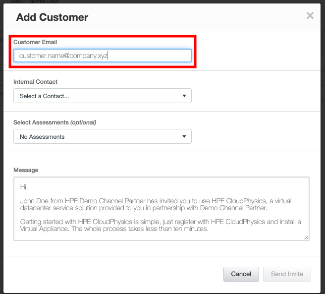Click the Internal Contact label

point(36,82)
